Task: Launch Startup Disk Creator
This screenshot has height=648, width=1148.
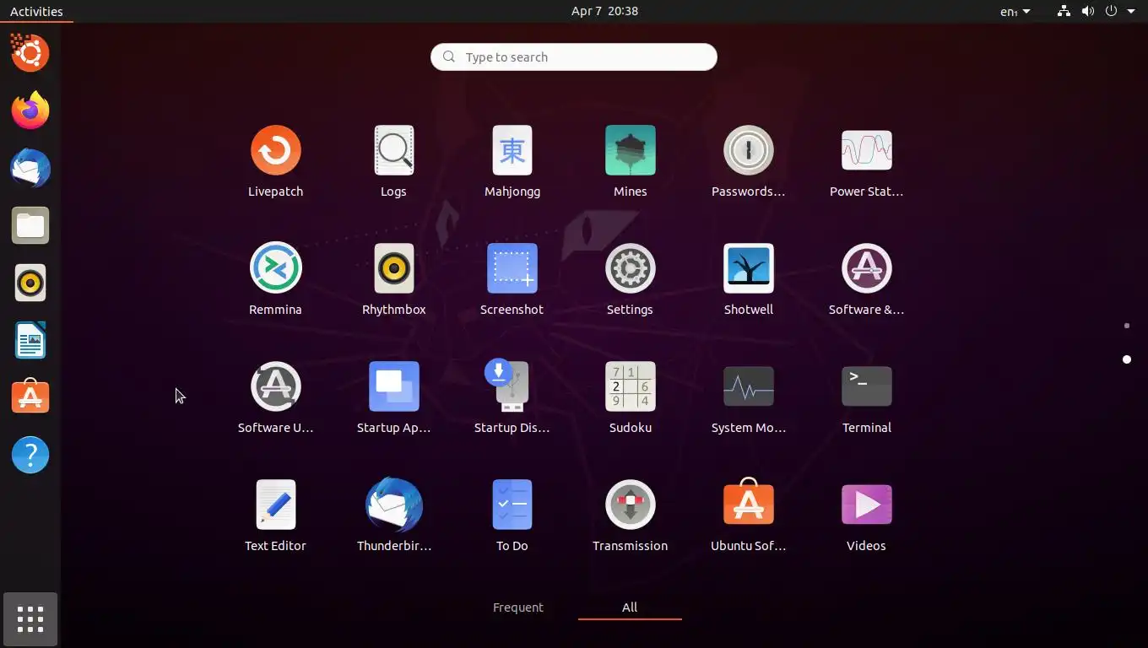Action: (x=512, y=398)
